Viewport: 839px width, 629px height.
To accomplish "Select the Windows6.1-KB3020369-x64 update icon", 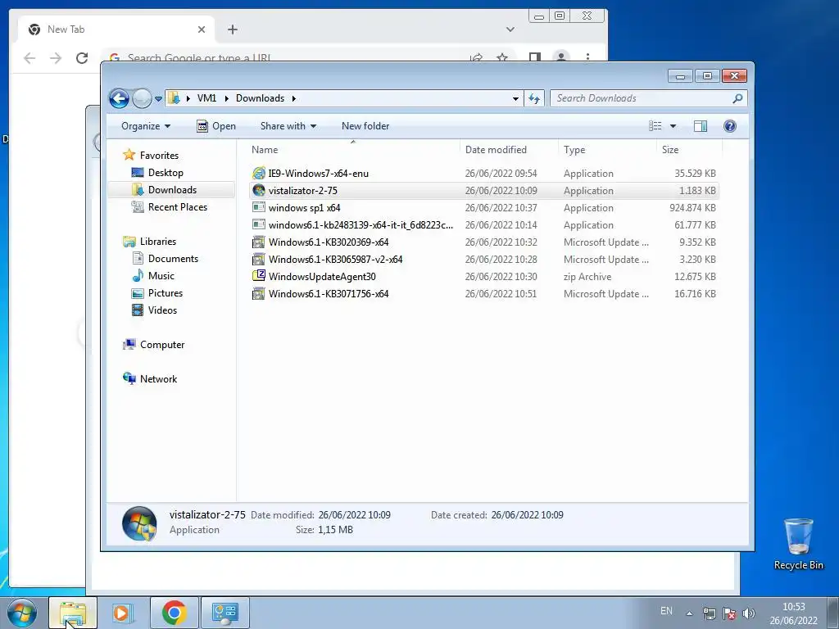I will click(259, 242).
